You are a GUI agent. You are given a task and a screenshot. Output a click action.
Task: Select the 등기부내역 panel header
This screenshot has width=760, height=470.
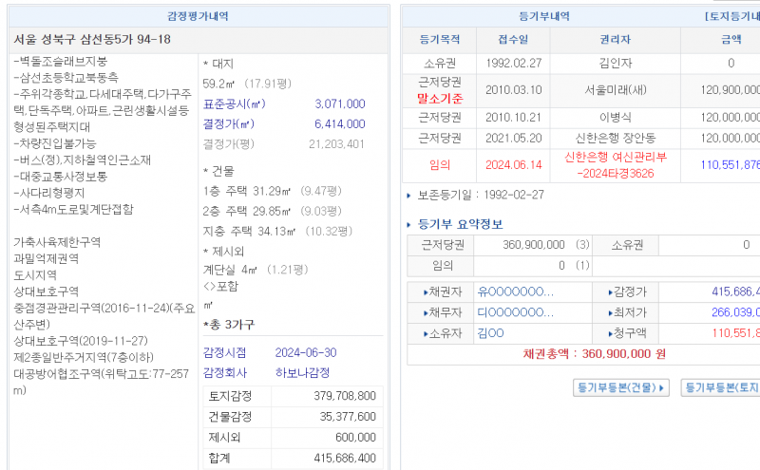point(544,16)
